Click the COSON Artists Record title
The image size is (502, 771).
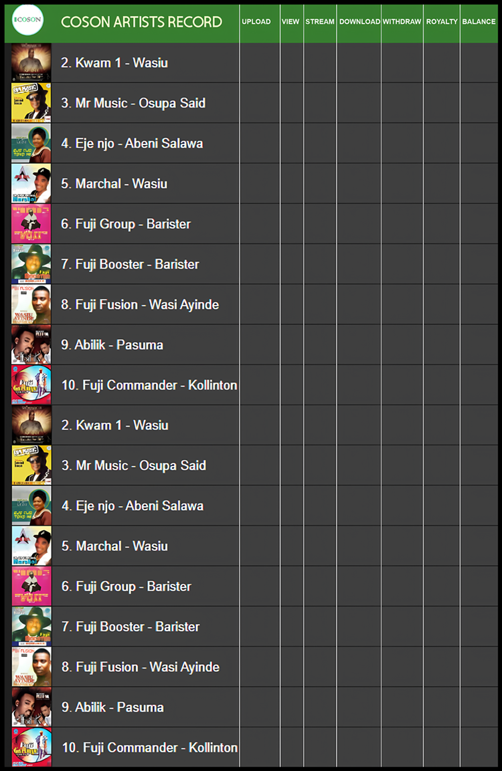[141, 22]
